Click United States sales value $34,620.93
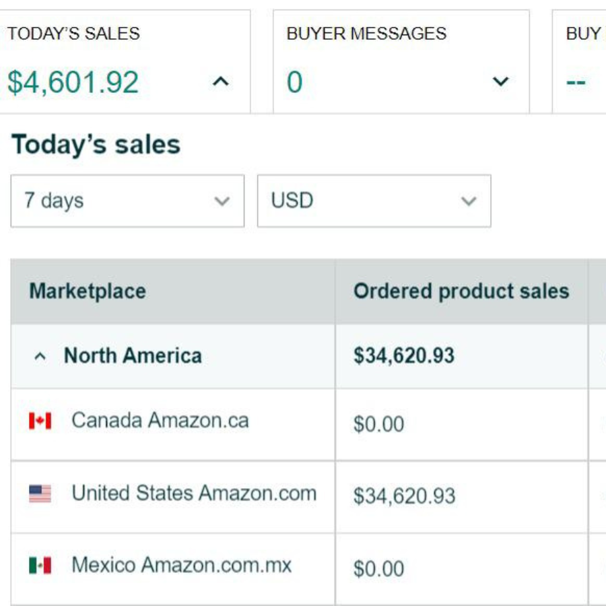Viewport: 606px width, 606px height. 404,496
